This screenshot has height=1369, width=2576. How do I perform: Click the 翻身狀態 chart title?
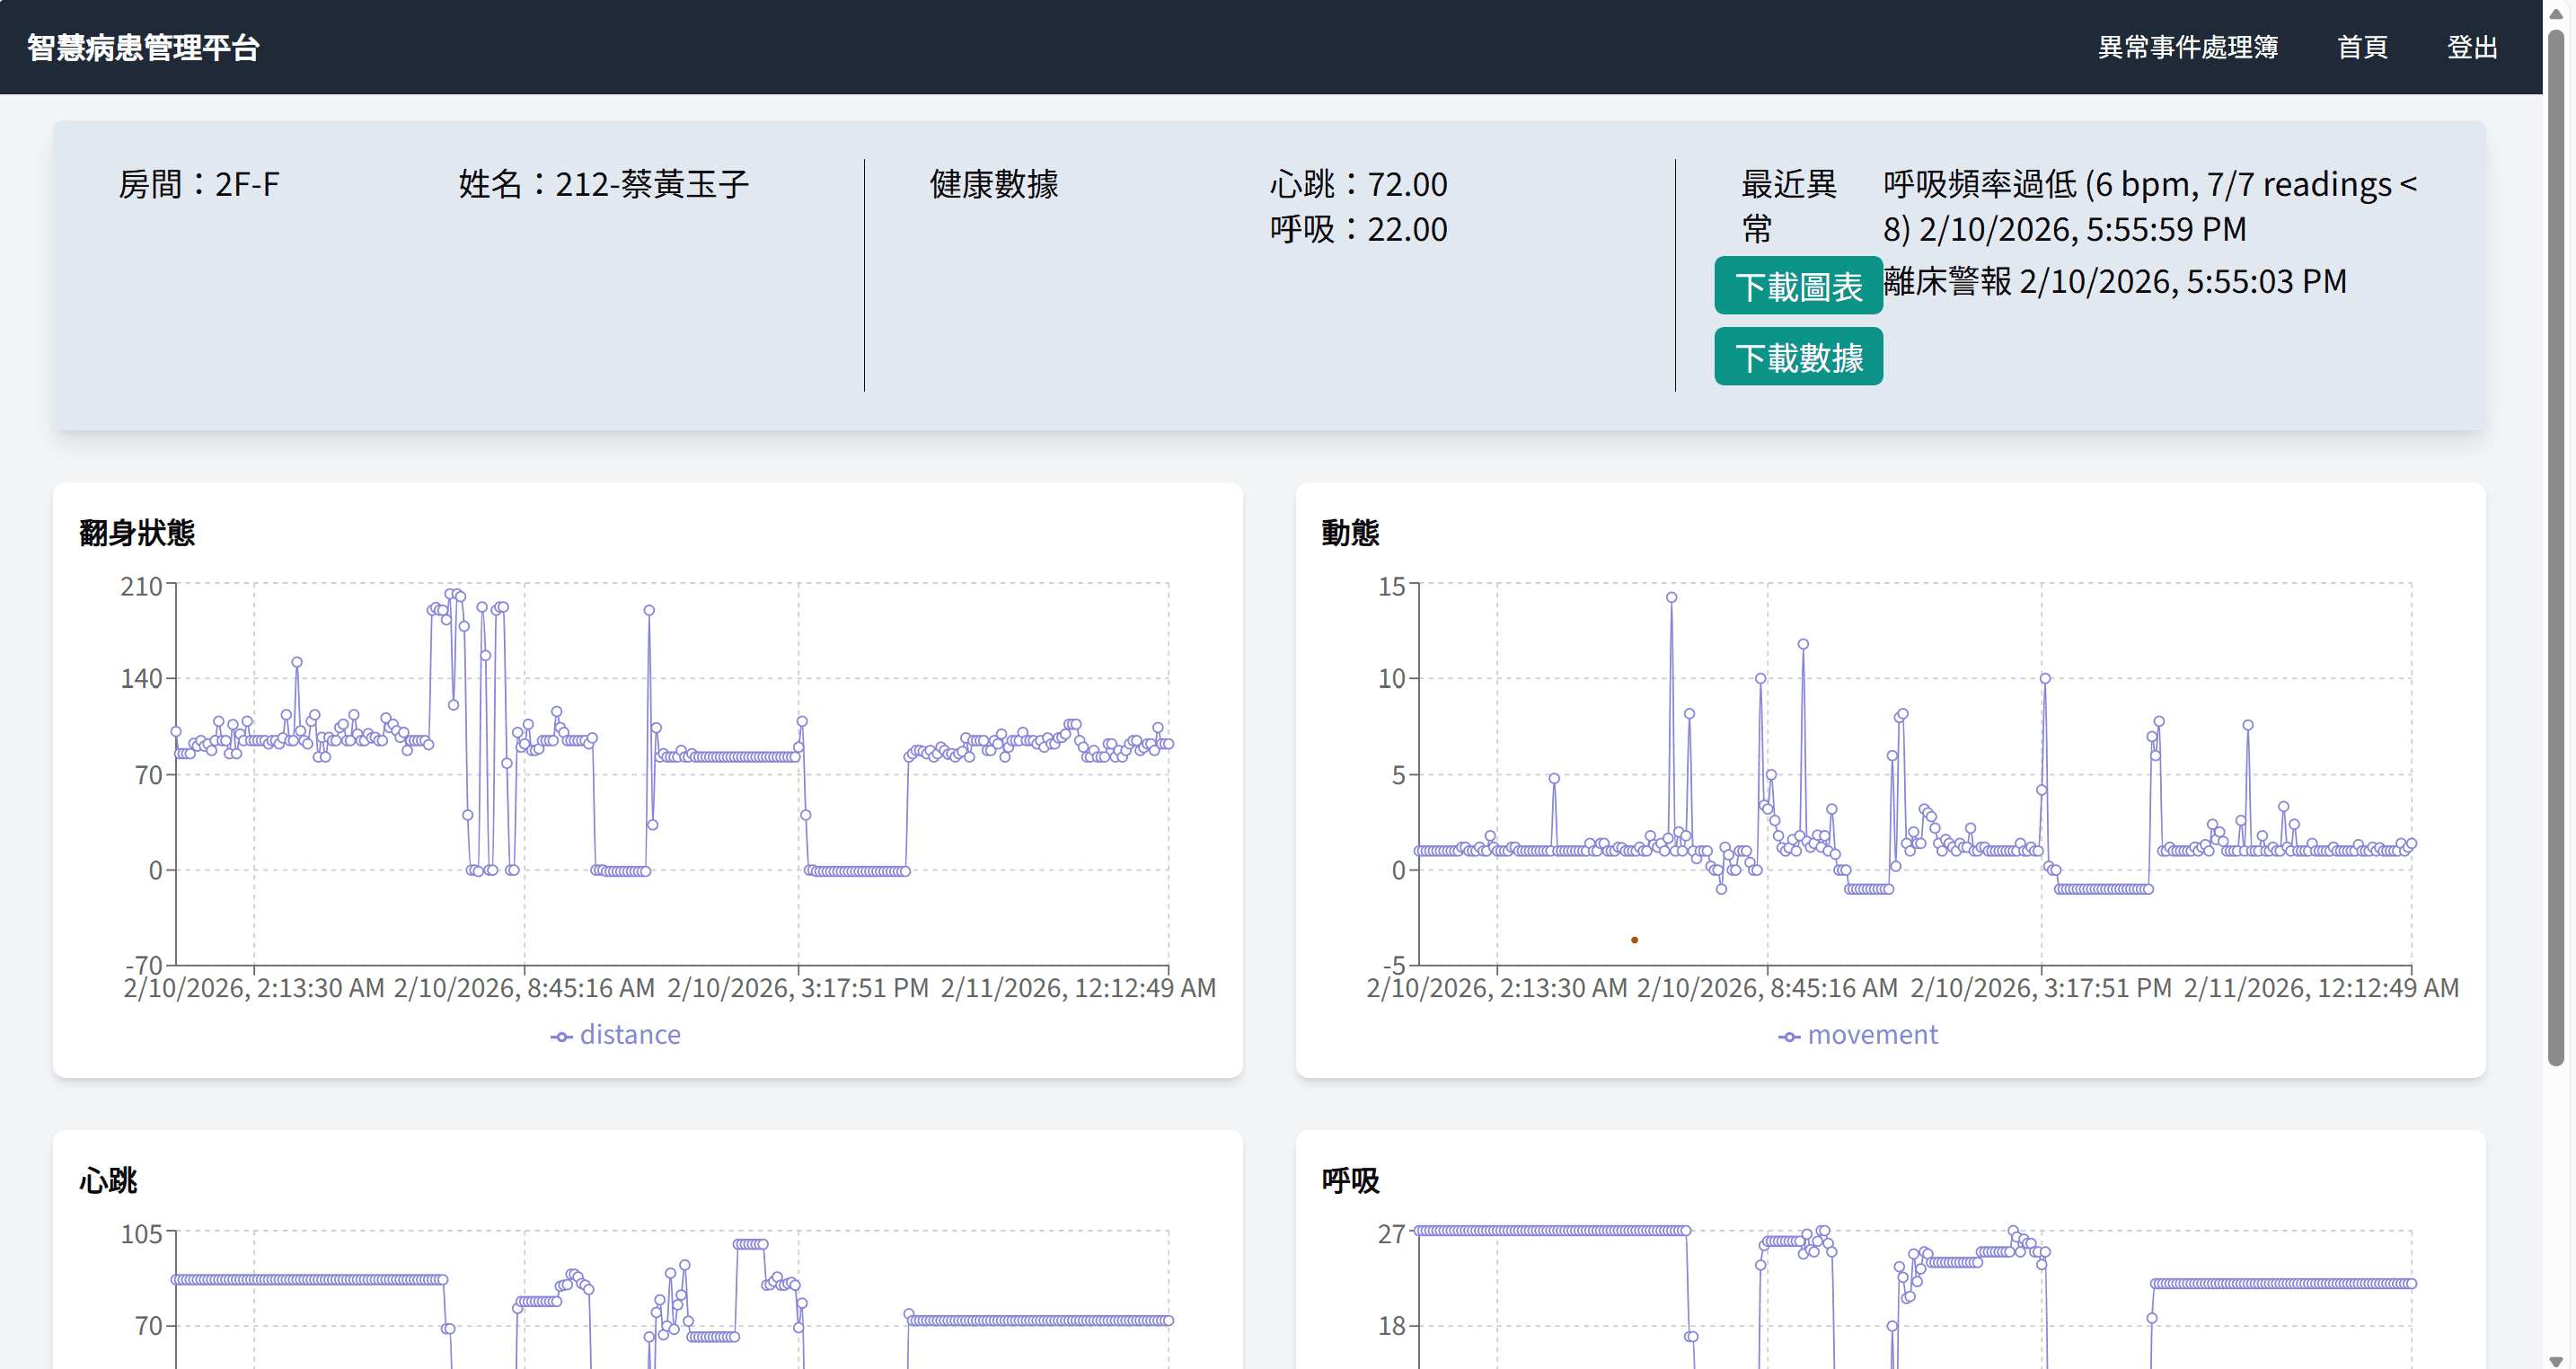tap(137, 532)
